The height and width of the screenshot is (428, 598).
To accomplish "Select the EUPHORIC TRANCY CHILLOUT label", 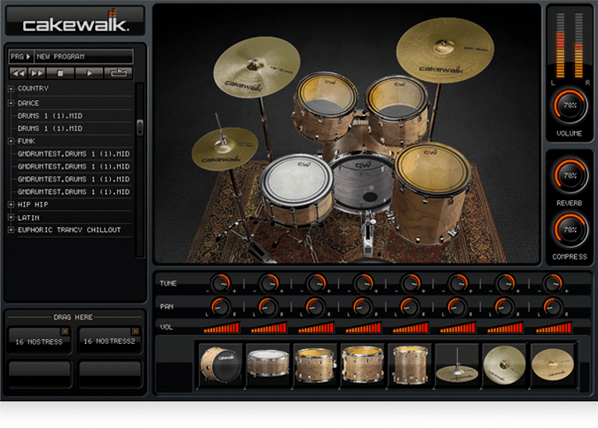I will 69,230.
